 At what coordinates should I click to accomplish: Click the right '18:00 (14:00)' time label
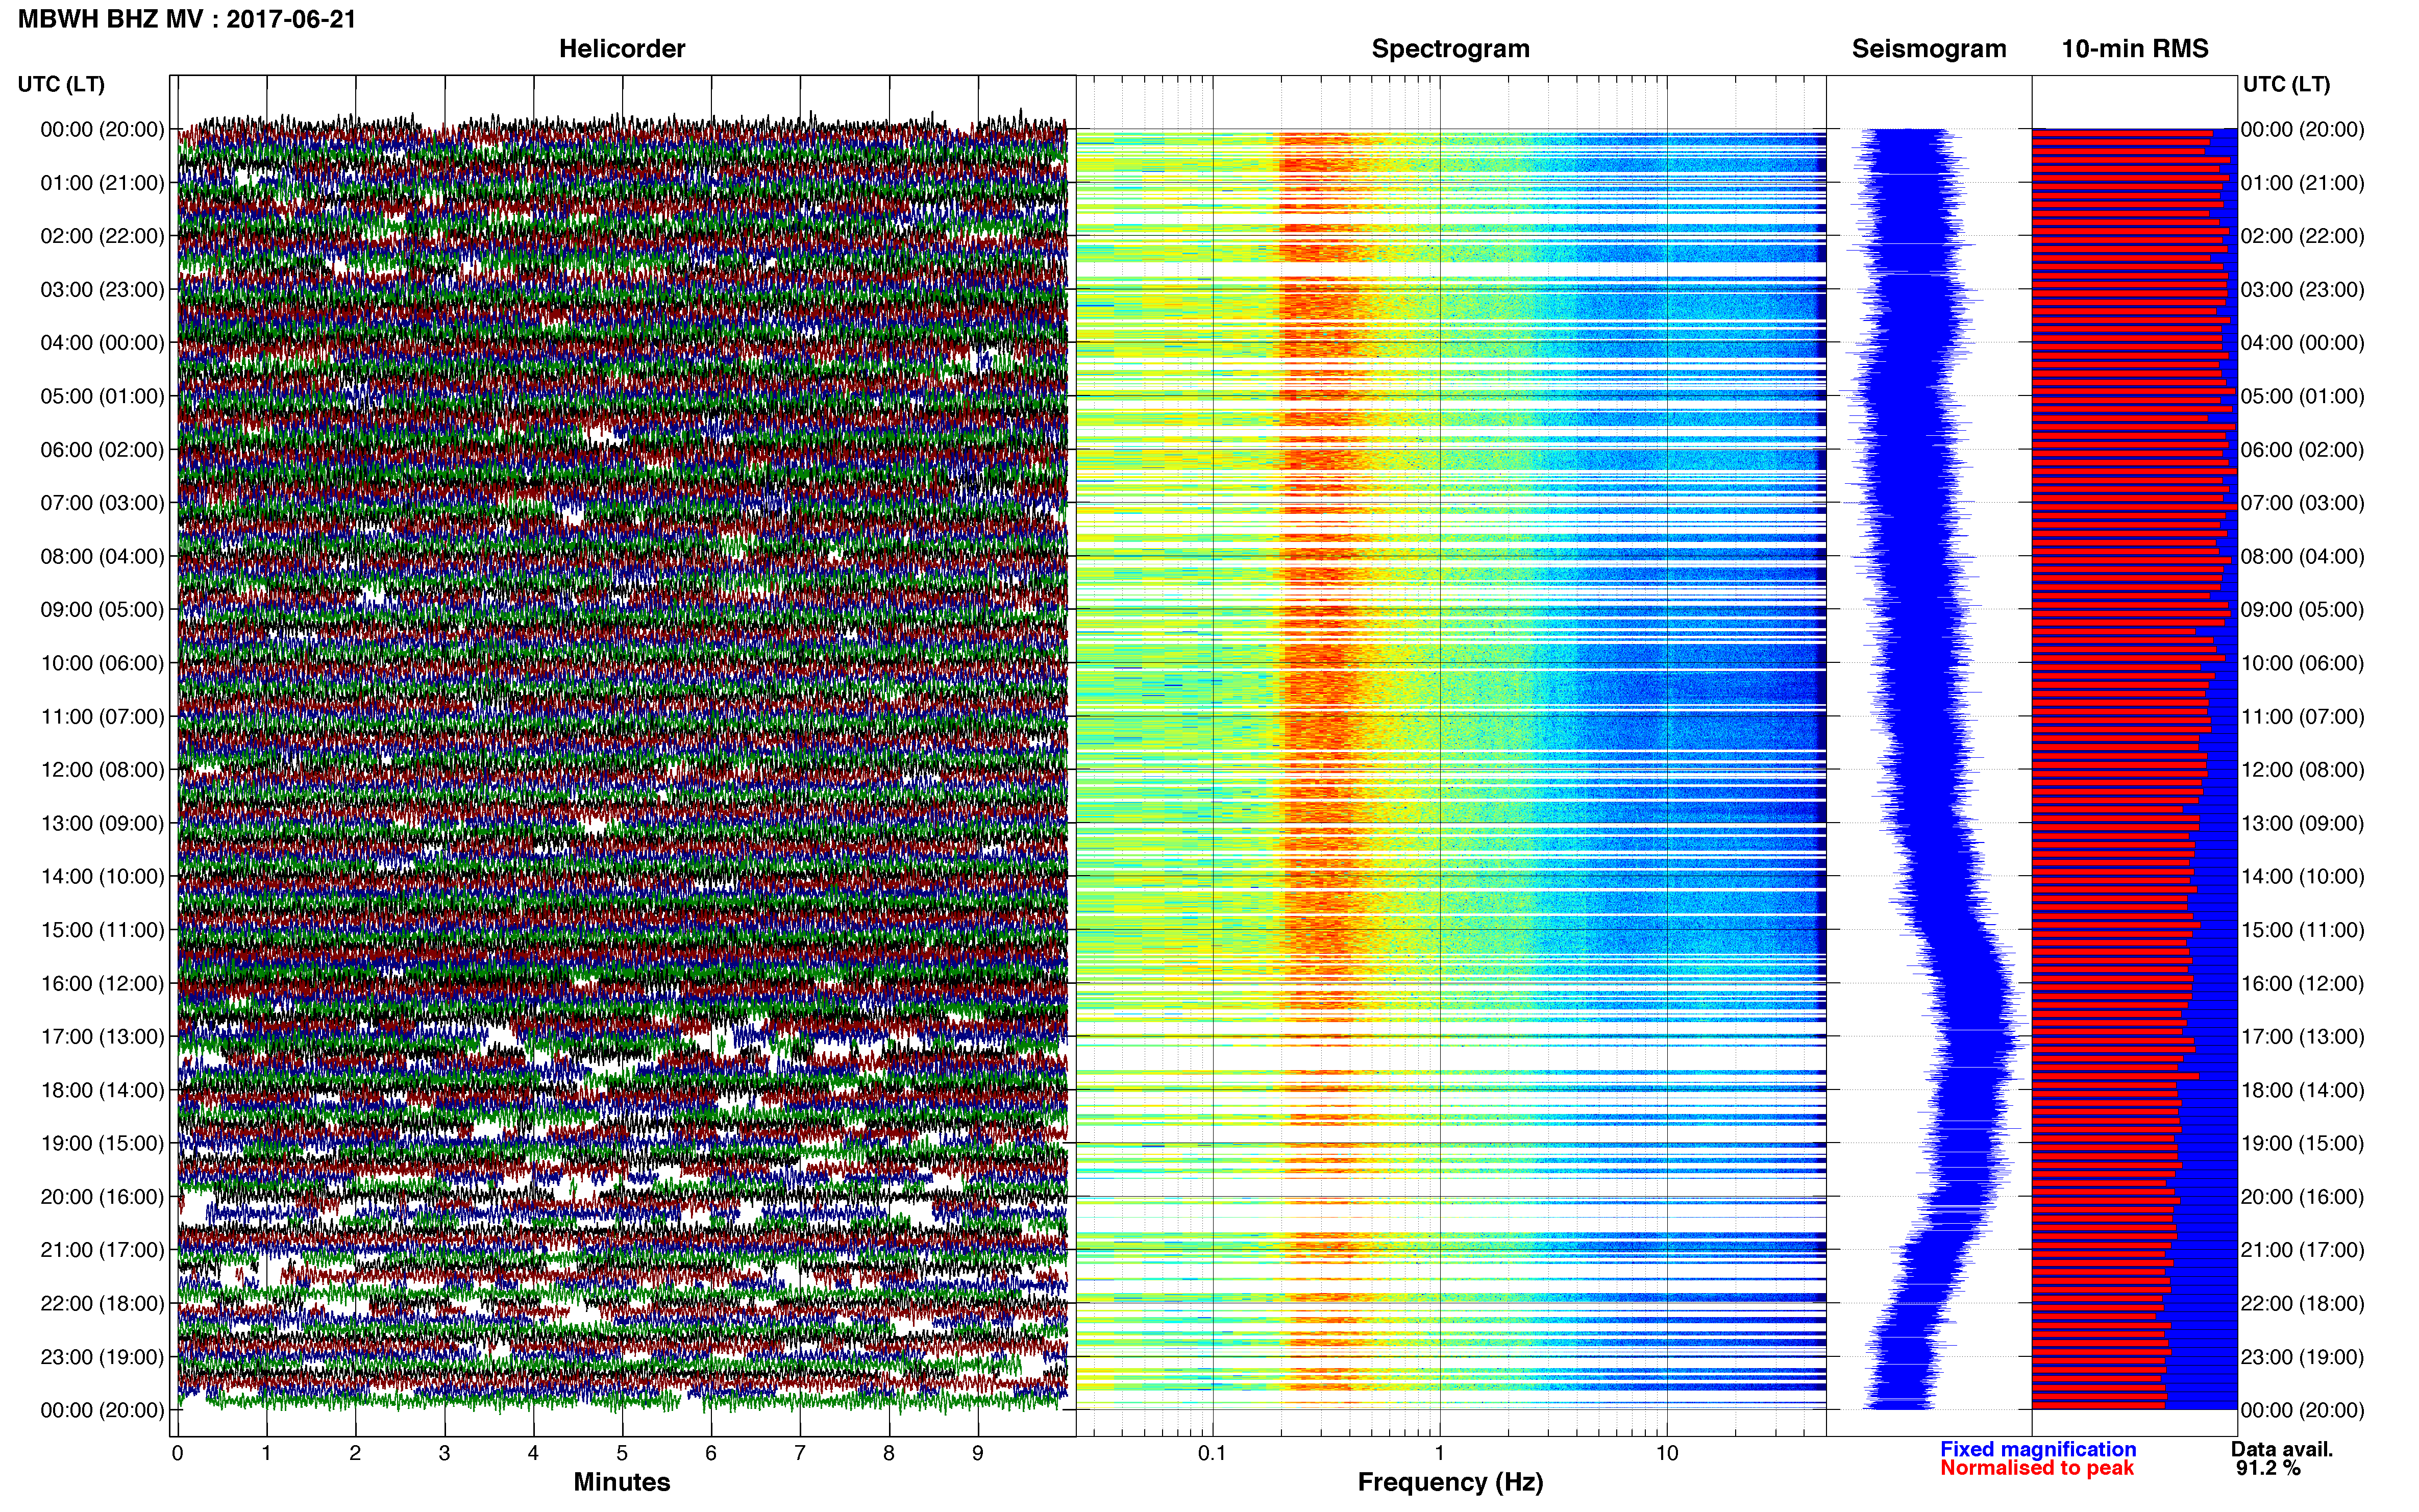point(2303,1090)
